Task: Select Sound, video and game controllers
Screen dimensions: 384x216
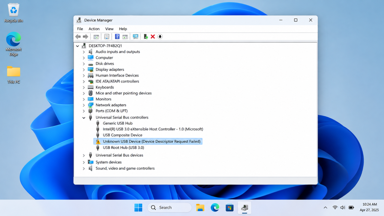Action: click(125, 168)
